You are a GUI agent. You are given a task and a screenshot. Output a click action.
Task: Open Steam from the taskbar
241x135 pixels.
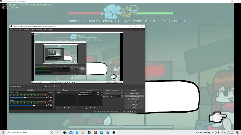pos(89,133)
